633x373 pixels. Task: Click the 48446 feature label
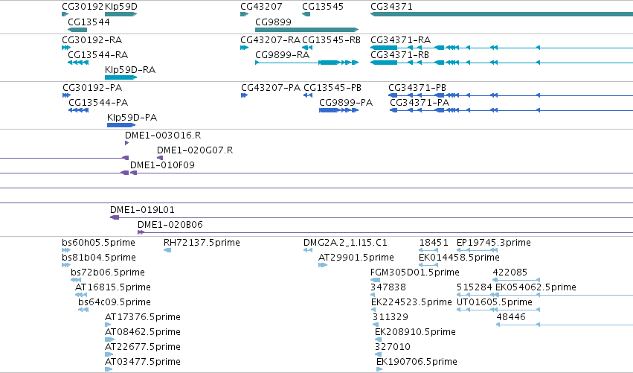coord(511,317)
